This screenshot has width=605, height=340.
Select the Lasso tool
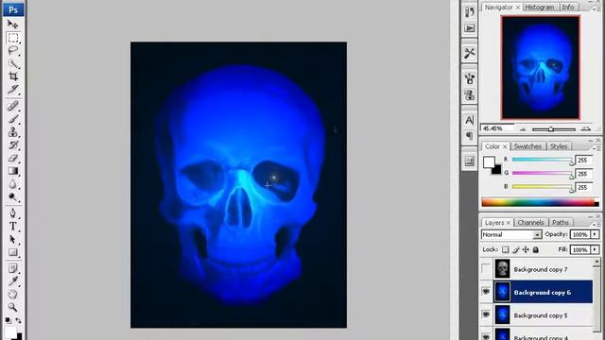point(12,50)
